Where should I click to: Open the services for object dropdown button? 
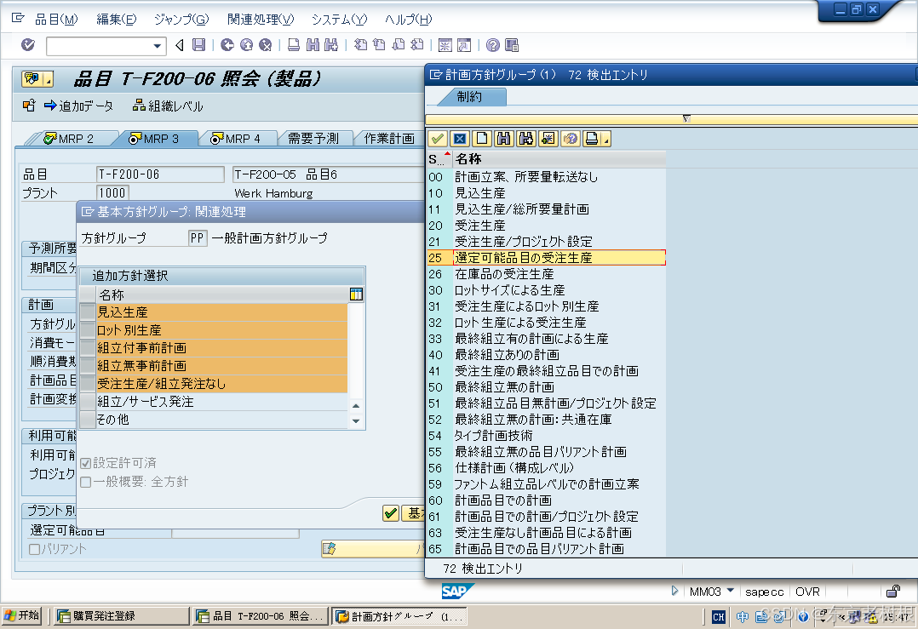tap(37, 78)
